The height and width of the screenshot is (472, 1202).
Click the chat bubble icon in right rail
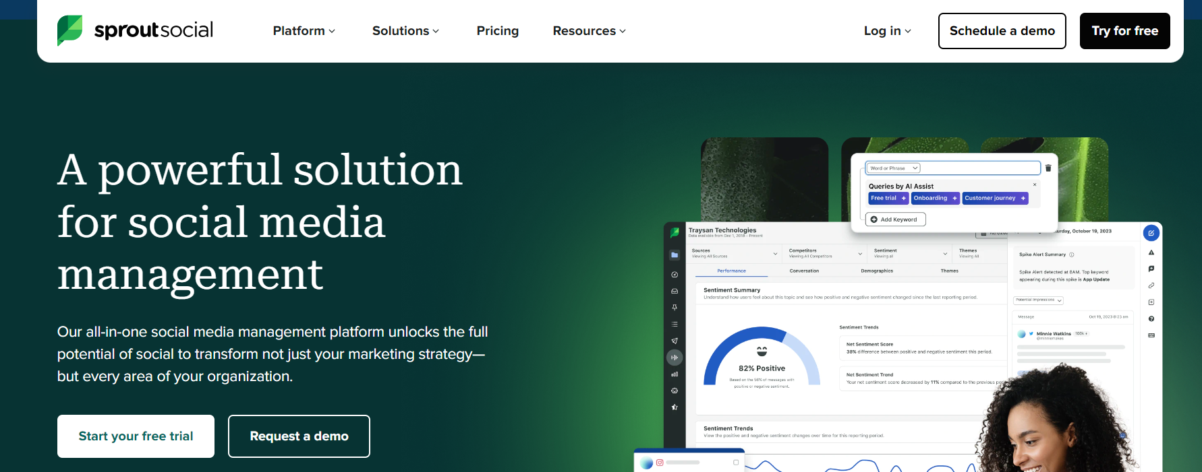tap(1151, 269)
